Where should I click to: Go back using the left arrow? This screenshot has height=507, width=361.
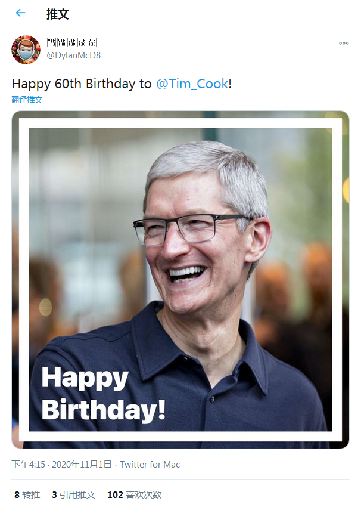click(x=20, y=13)
